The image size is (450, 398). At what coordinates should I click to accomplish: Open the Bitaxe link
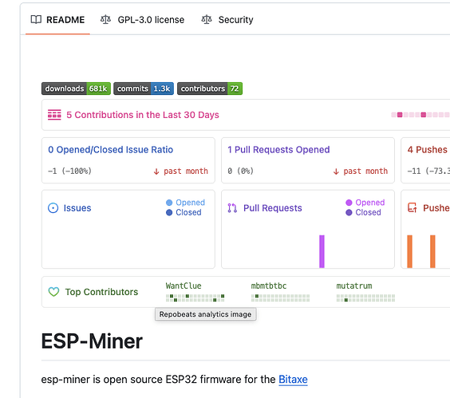pos(293,380)
